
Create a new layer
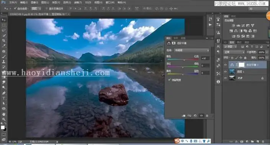(x=258, y=142)
